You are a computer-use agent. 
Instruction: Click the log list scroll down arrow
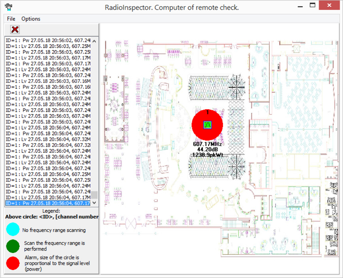95,203
